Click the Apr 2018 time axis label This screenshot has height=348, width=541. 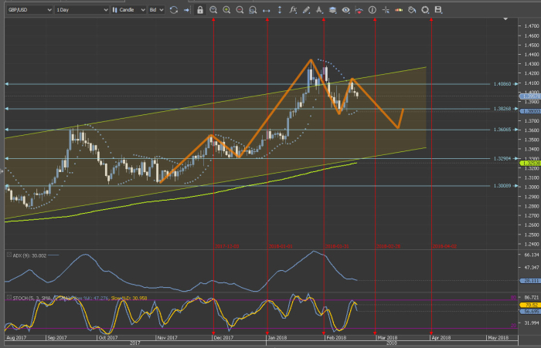coord(441,338)
